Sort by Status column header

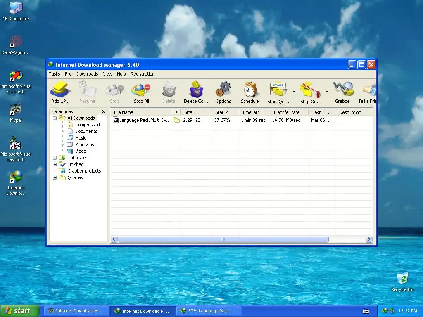click(225, 112)
